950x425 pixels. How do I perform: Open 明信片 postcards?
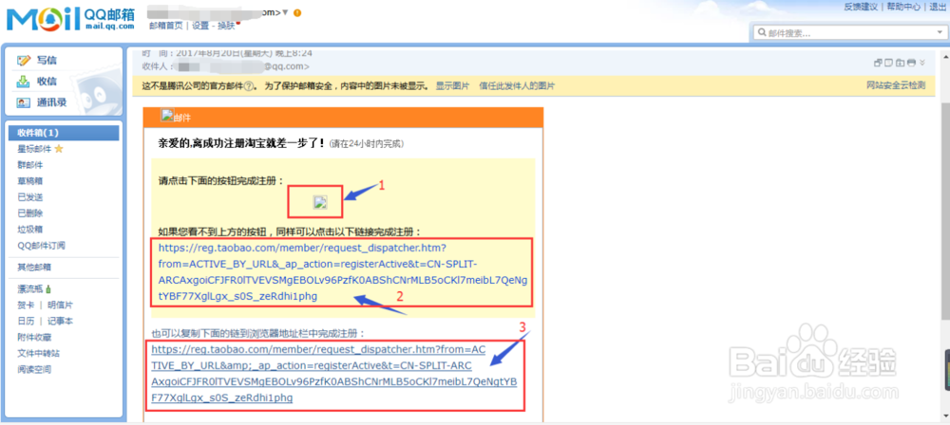click(x=61, y=305)
